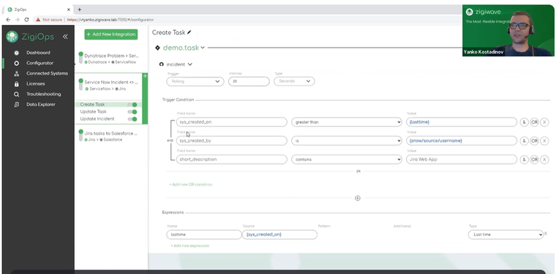The height and width of the screenshot is (274, 556).
Task: Toggle the Create Task action switch
Action: tap(132, 104)
